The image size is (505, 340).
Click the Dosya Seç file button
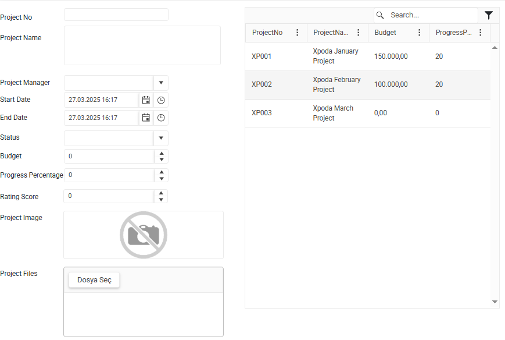94,279
